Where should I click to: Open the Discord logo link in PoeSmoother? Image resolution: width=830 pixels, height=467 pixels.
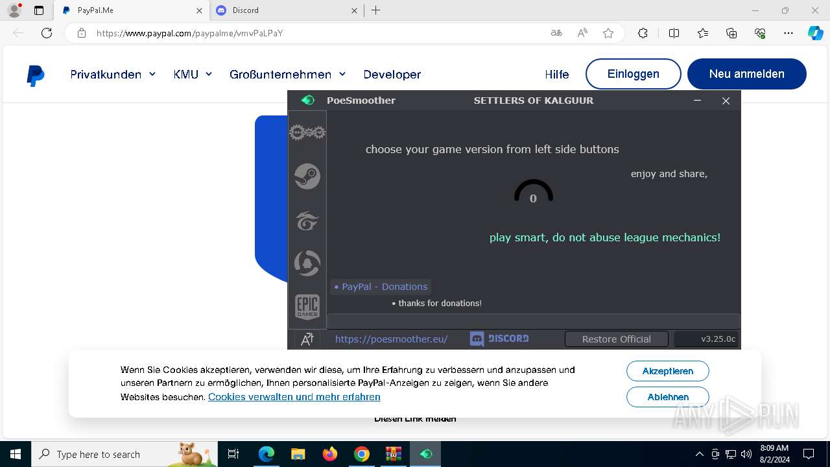click(x=499, y=339)
